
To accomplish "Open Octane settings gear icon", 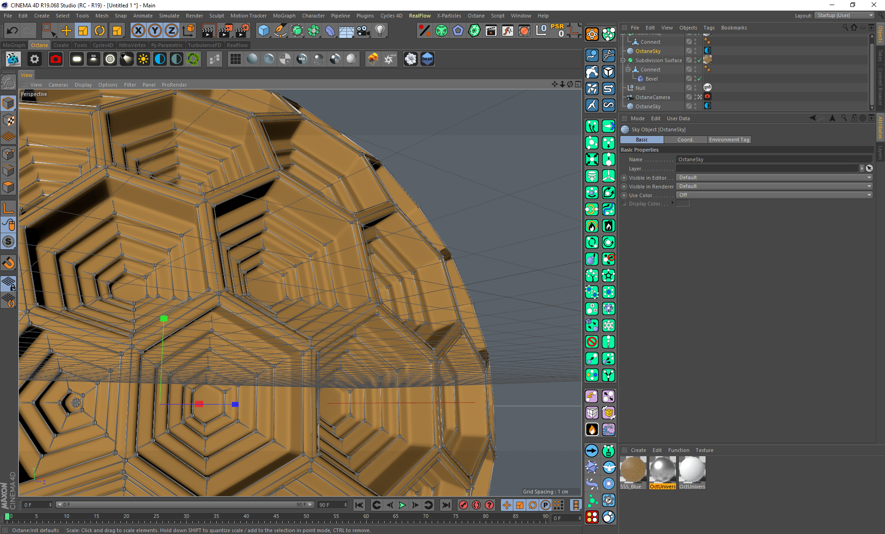I will point(35,59).
